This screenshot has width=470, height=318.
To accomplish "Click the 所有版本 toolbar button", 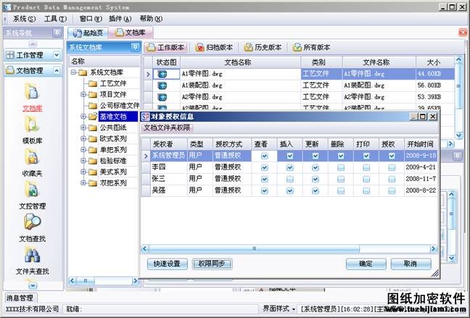I will [311, 47].
